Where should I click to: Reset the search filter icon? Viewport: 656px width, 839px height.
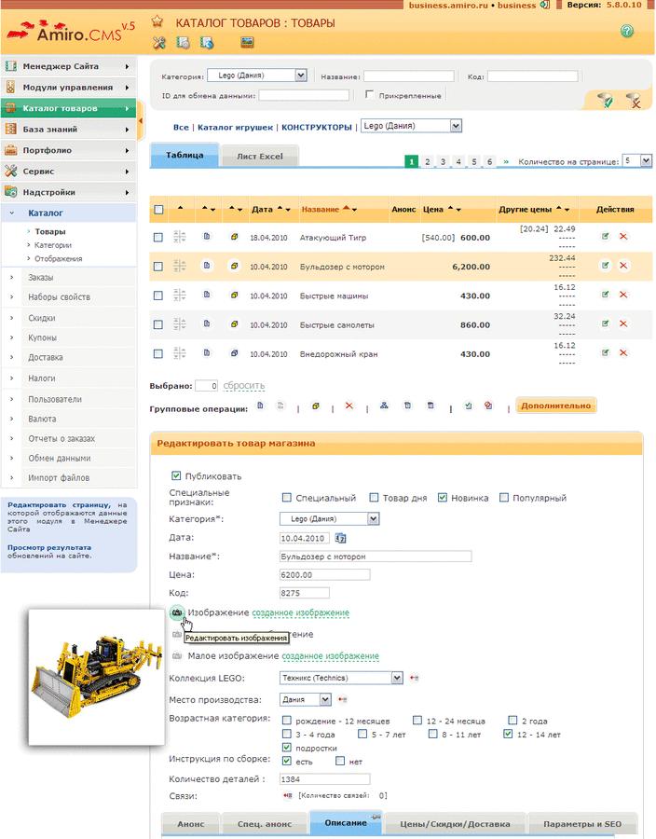click(x=633, y=99)
